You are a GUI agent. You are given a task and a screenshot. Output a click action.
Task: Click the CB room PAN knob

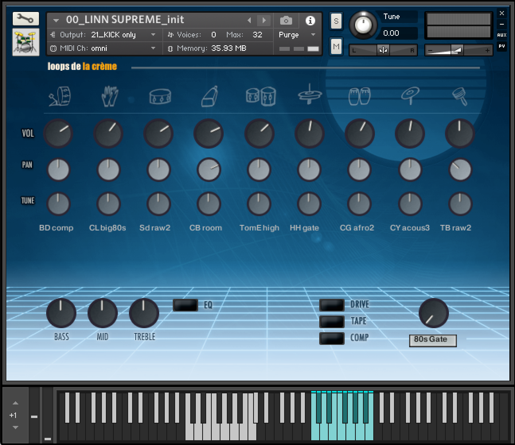(209, 170)
